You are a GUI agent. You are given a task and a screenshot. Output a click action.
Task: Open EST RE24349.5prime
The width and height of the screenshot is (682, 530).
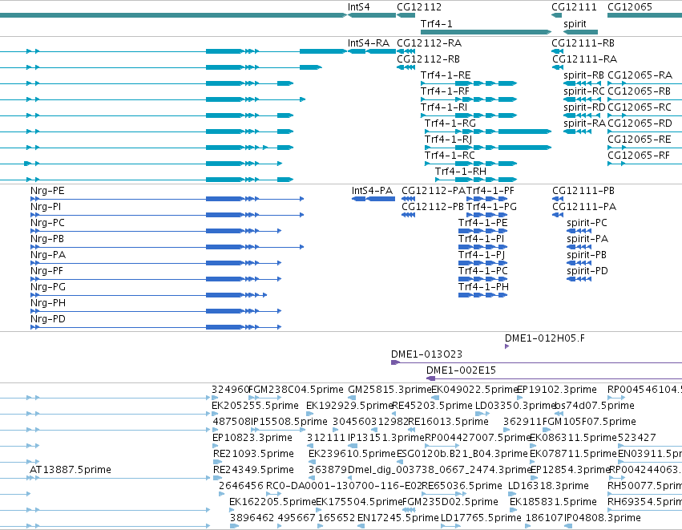(x=253, y=471)
